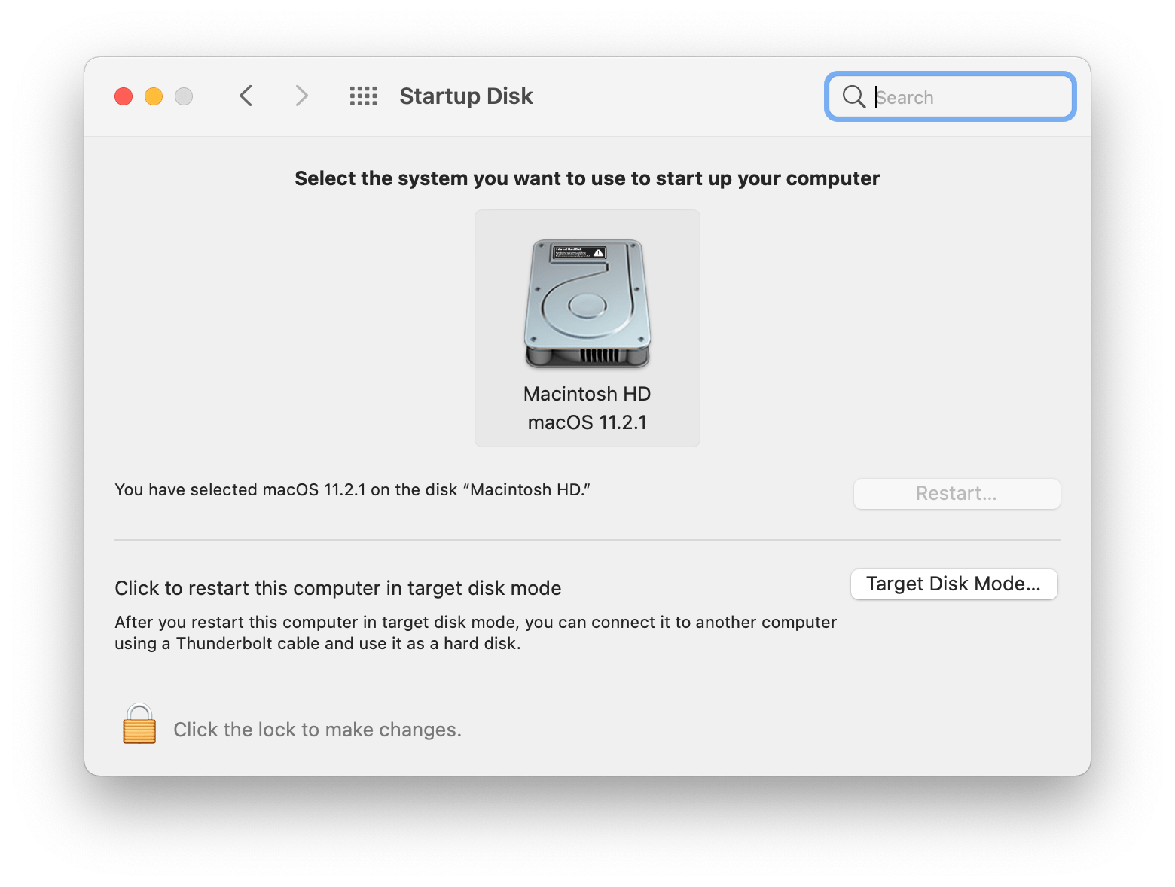
Task: Select the macOS 11.2.1 startup volume tile
Action: click(x=587, y=328)
